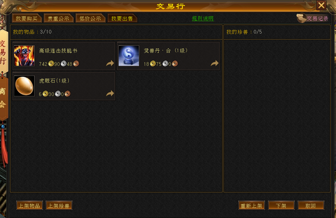Click the 上架珍兽 button
336x218 pixels.
(59, 206)
